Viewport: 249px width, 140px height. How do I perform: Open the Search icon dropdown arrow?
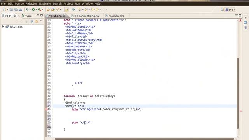point(60,10)
